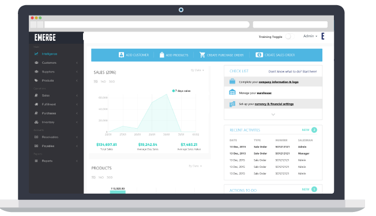Screen dimensions: 376x216
Task: Open the company information & logo link
Action: [x=279, y=82]
